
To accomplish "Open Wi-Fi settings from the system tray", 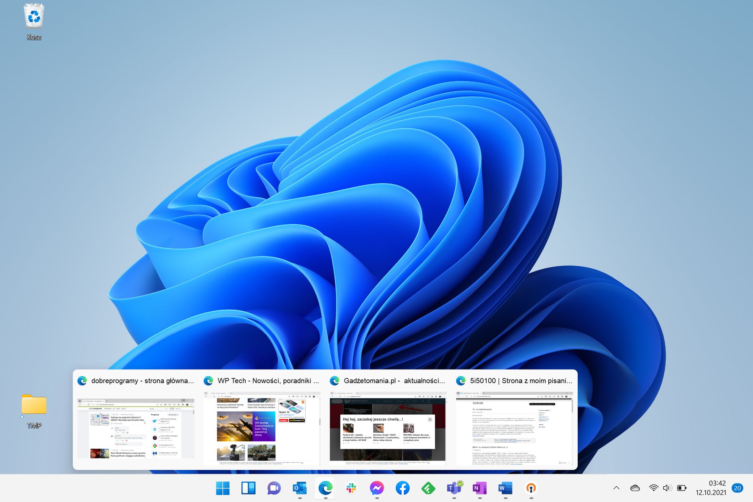I will click(x=654, y=488).
